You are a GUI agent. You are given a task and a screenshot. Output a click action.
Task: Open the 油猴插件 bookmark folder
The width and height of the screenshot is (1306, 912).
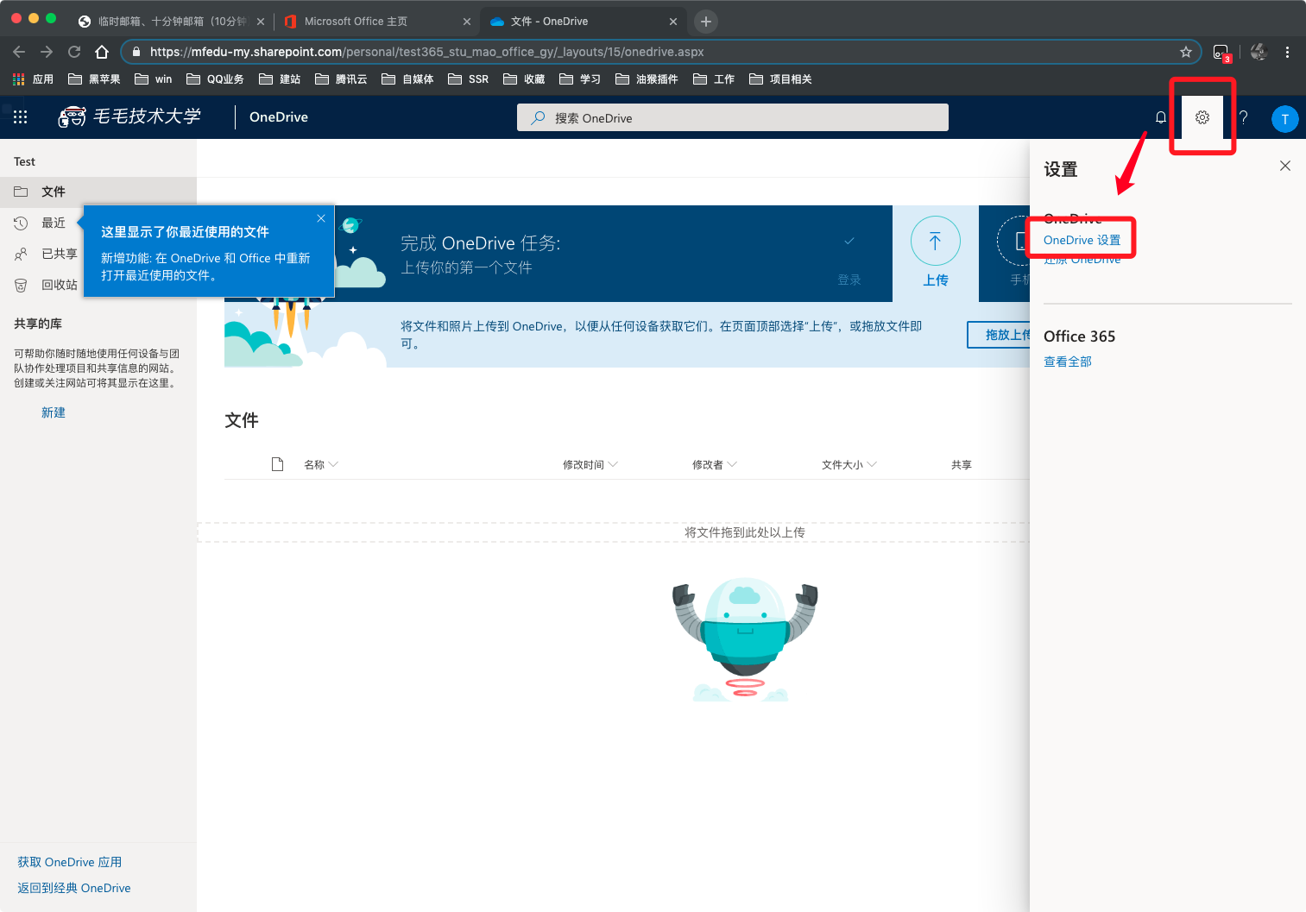(647, 79)
